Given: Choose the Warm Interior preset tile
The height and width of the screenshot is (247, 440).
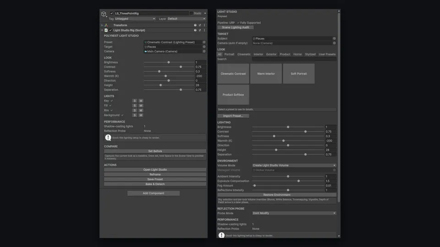Looking at the screenshot, I should (266, 74).
